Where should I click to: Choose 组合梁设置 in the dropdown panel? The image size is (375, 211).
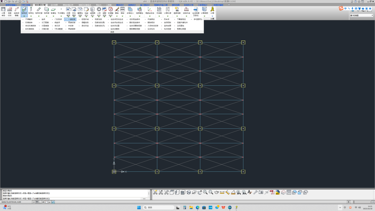[x=115, y=26]
